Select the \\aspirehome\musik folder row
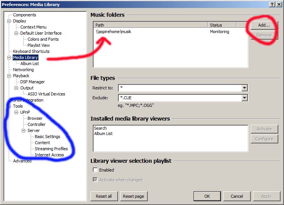This screenshot has width=284, height=205. [x=114, y=32]
